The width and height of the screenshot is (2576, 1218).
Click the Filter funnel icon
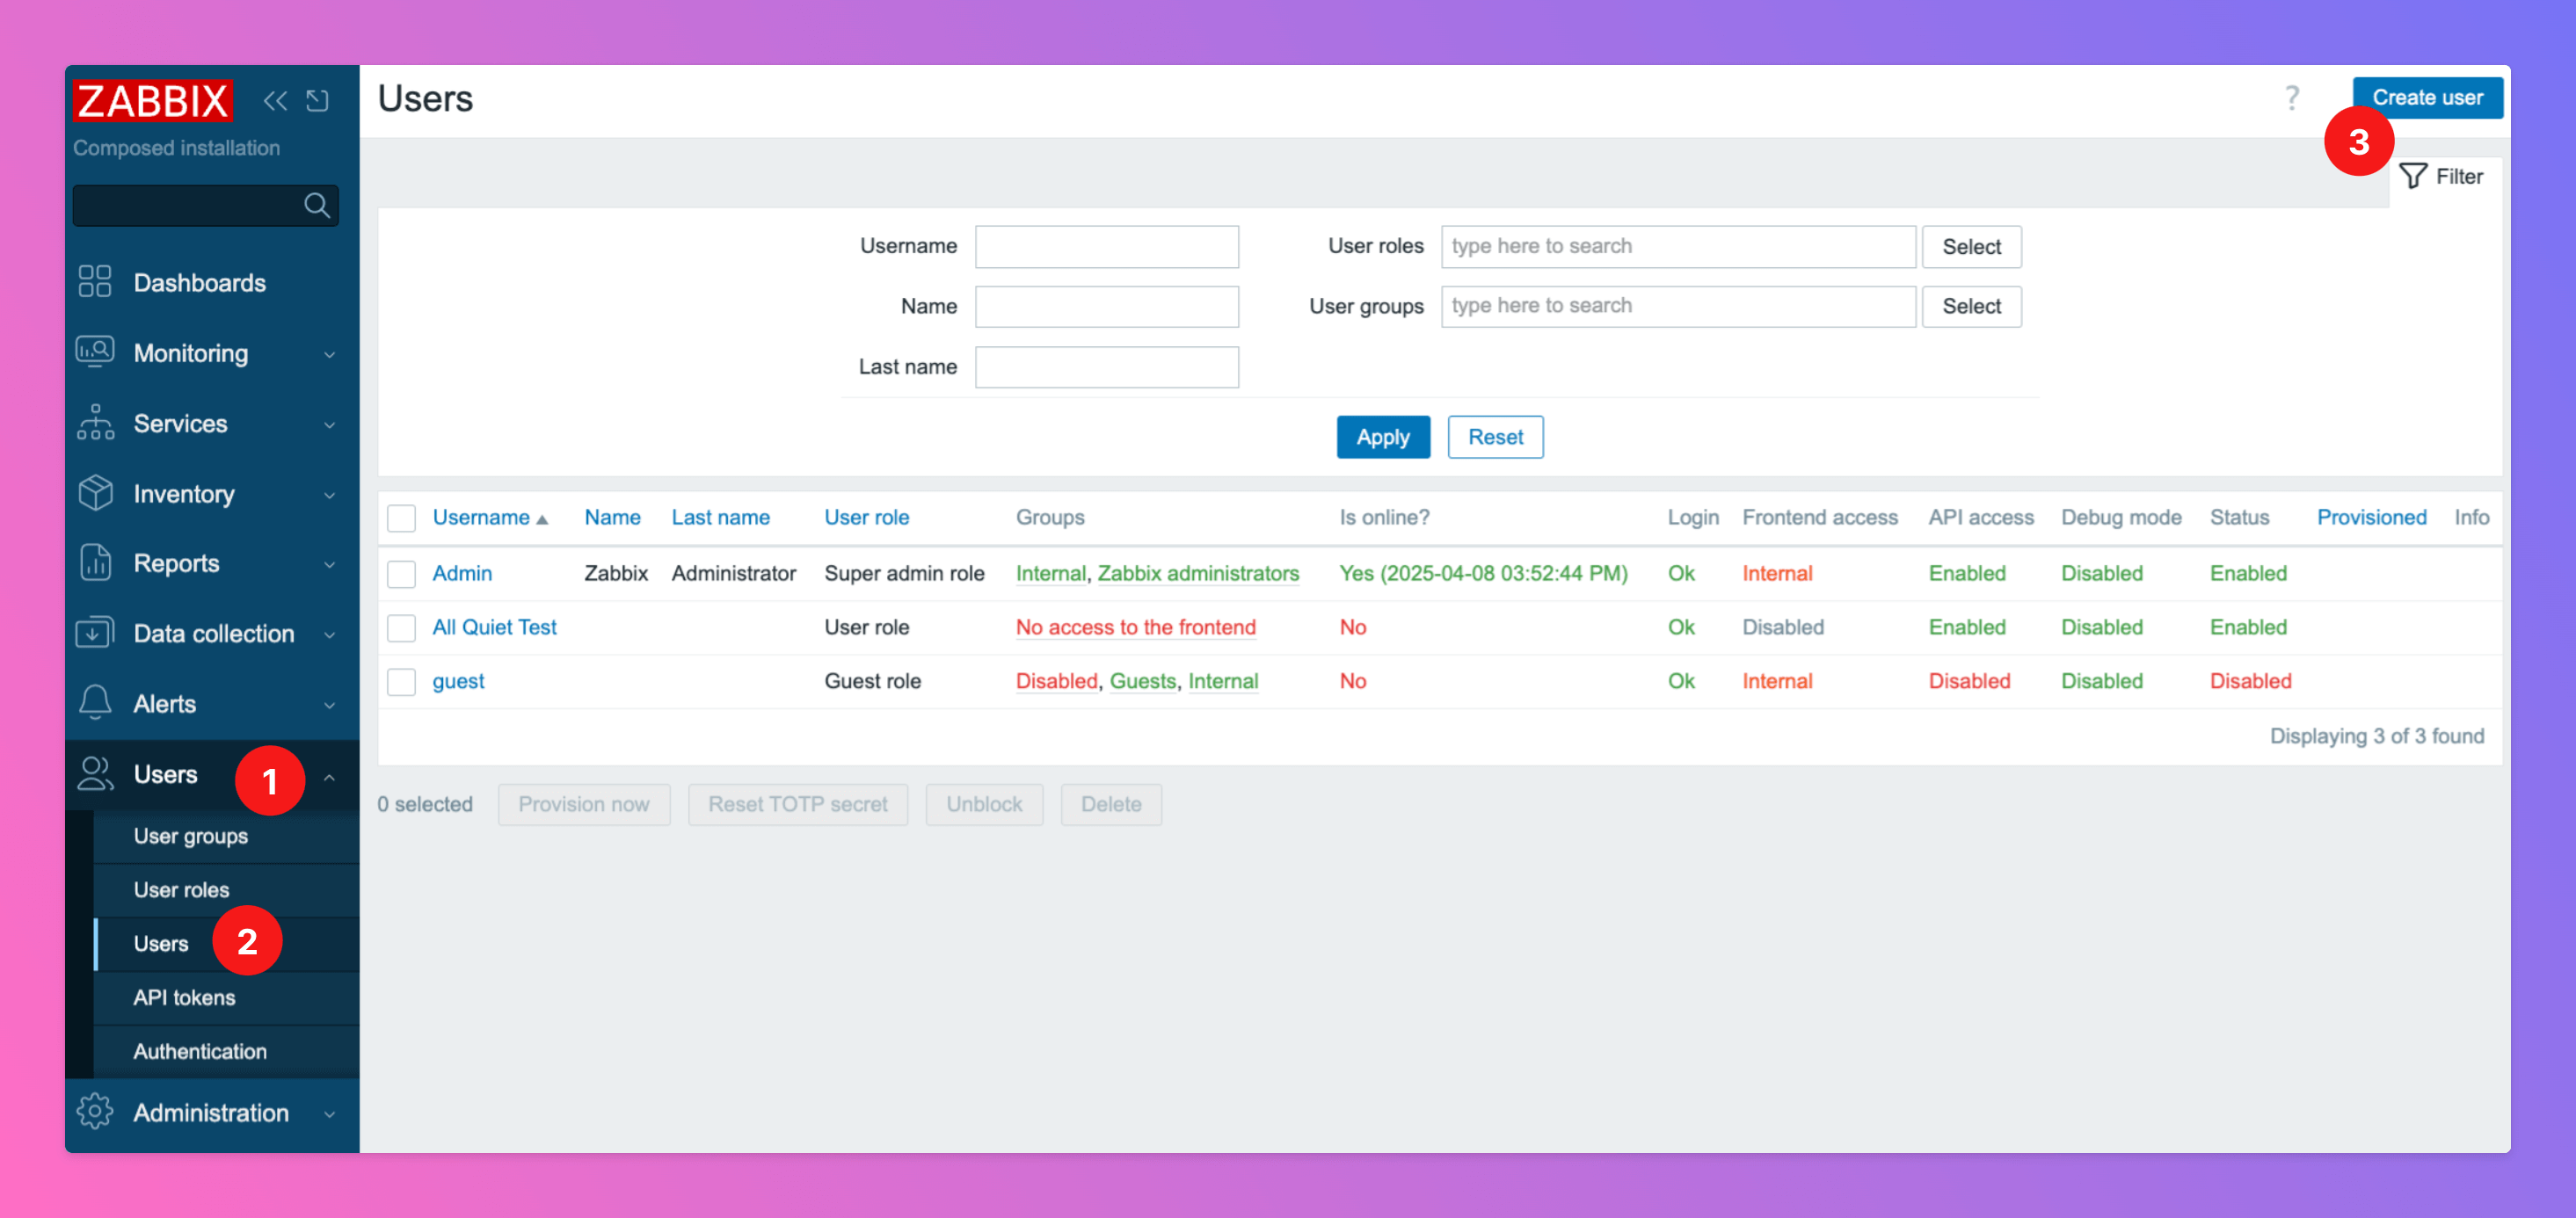[2413, 177]
